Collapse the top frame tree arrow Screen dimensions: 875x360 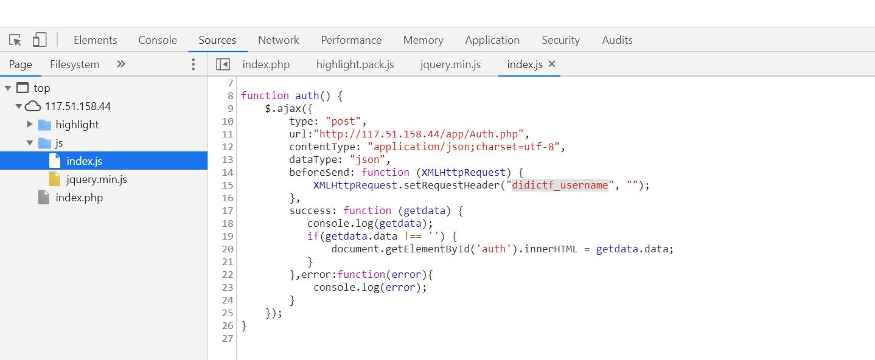point(8,88)
